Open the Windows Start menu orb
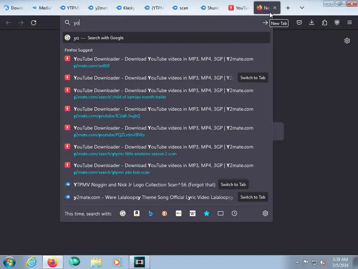This screenshot has width=358, height=269. [9, 262]
